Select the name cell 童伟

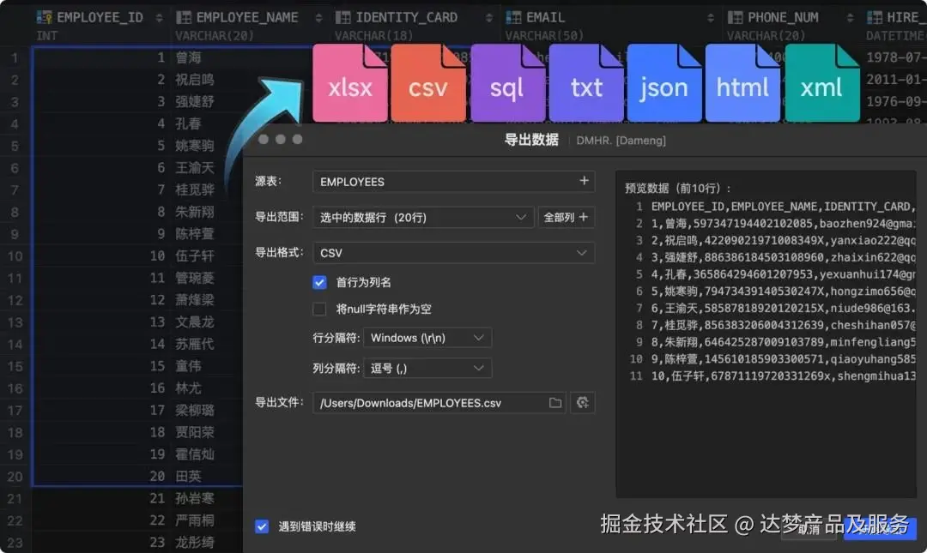[x=188, y=366]
